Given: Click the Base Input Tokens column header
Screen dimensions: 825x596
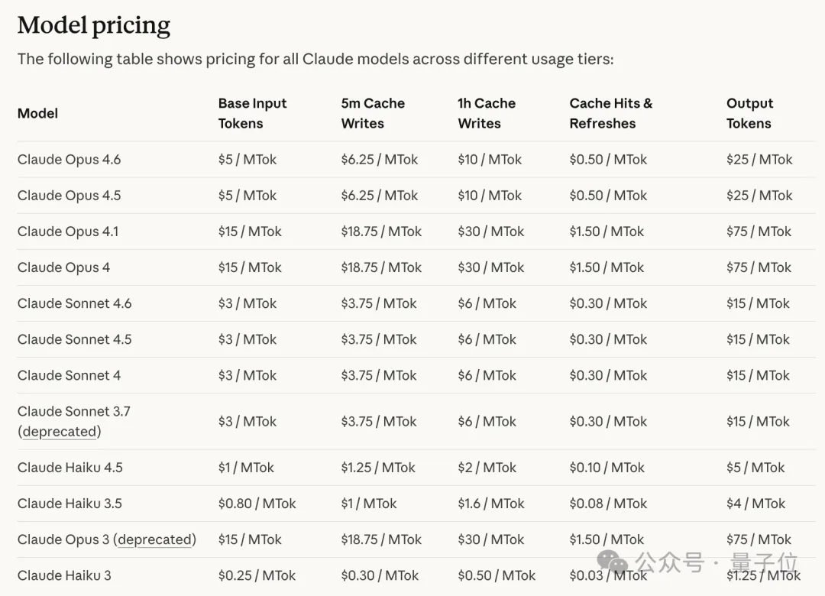Looking at the screenshot, I should pyautogui.click(x=252, y=113).
